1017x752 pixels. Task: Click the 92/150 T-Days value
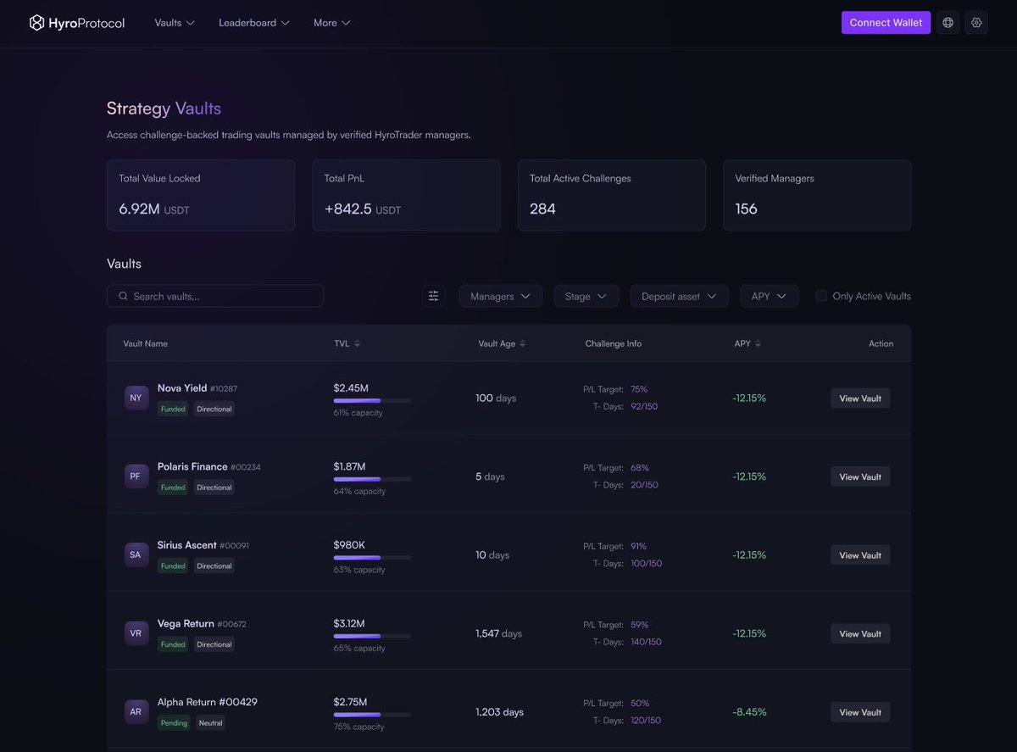click(x=644, y=407)
